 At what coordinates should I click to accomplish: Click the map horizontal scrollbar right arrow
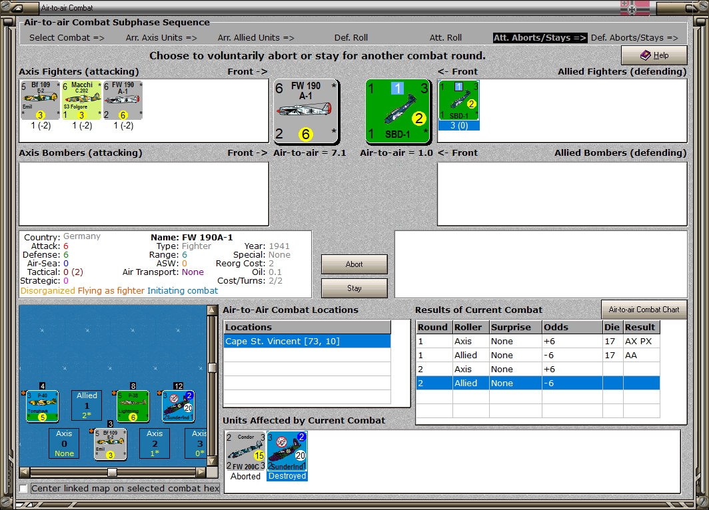(201, 472)
